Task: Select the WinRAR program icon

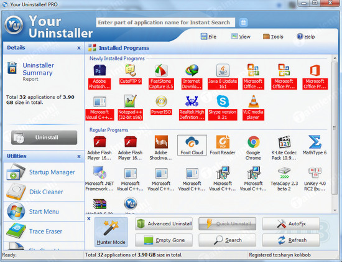Action: click(x=99, y=204)
